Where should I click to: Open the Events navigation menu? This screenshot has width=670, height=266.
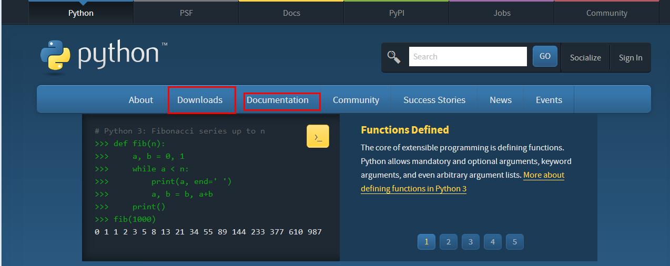click(549, 100)
